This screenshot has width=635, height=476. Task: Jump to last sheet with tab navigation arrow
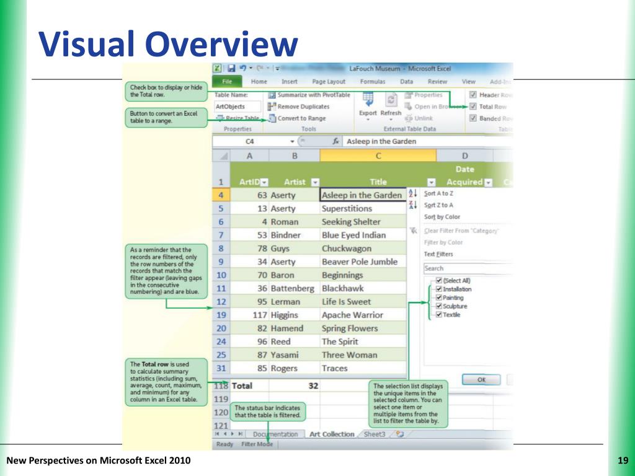[x=240, y=434]
